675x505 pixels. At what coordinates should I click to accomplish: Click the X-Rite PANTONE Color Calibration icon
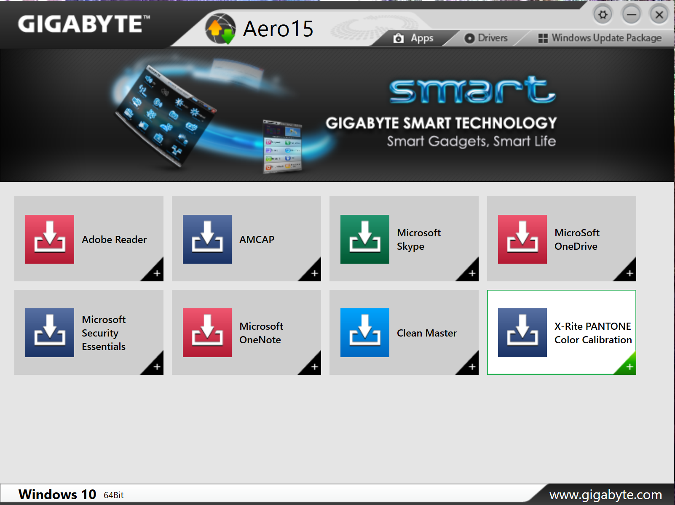click(522, 333)
